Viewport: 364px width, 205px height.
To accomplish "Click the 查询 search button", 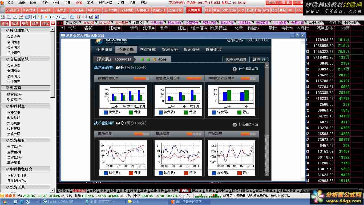I will point(260,59).
